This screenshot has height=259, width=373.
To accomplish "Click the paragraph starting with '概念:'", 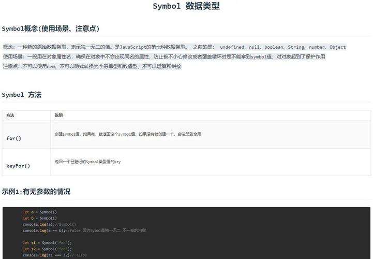I will 174,47.
